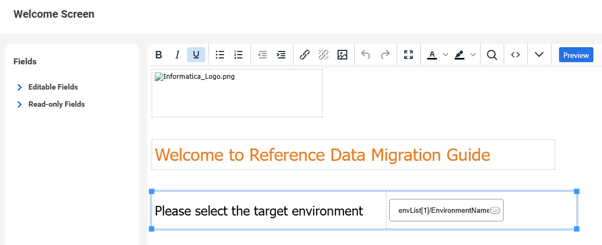
Task: Apply text color with the A icon
Action: point(432,55)
